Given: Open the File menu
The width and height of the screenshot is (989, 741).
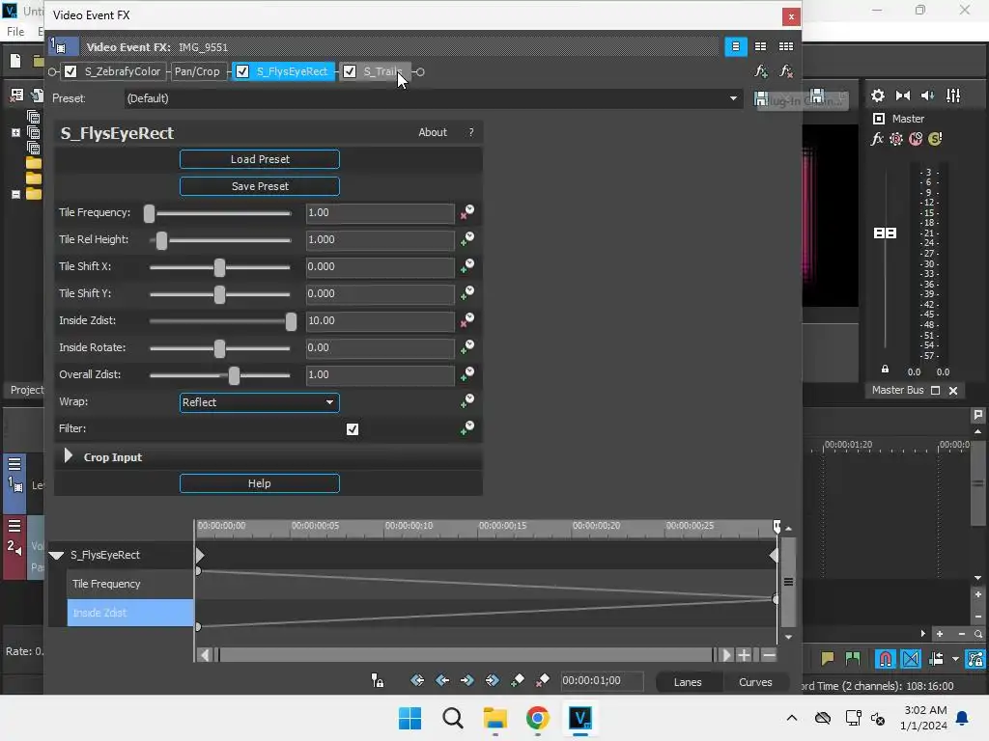Looking at the screenshot, I should [15, 32].
